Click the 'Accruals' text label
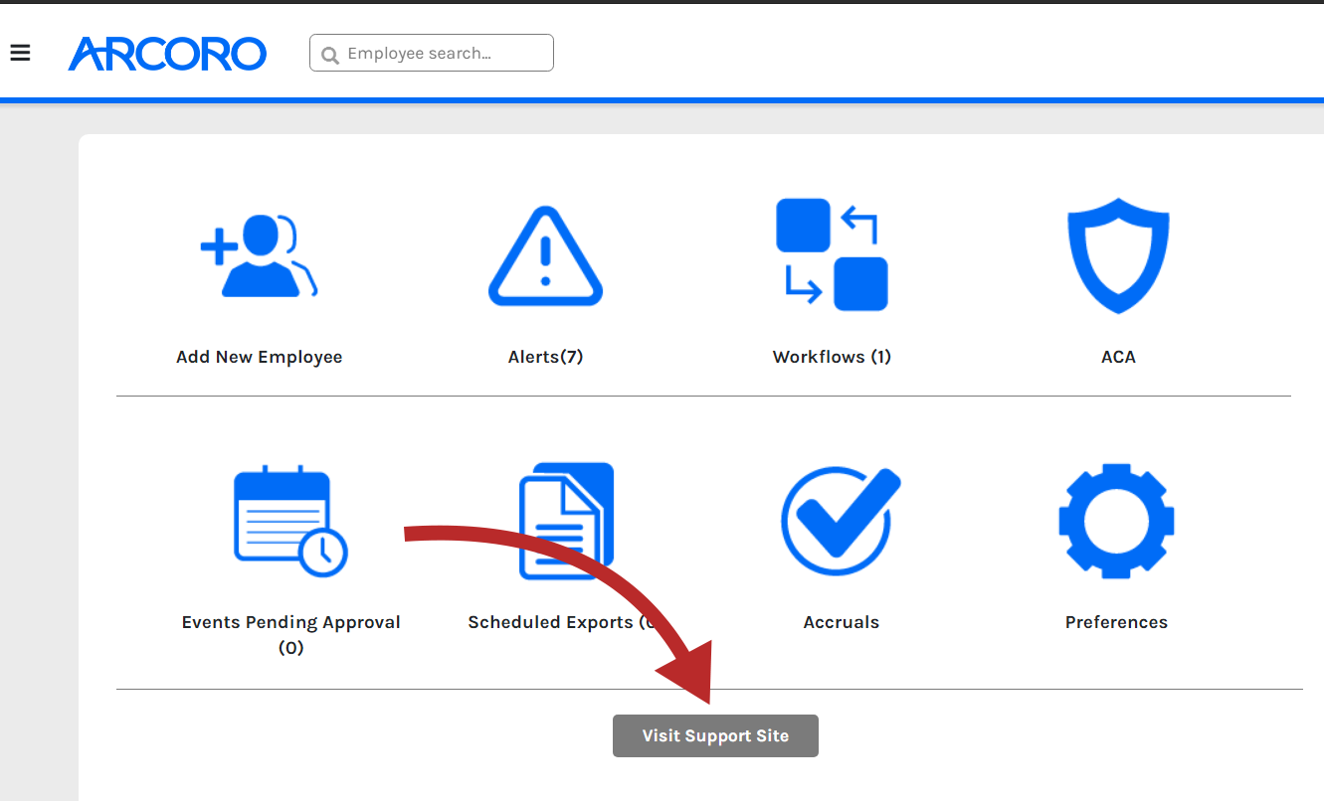 (x=841, y=622)
